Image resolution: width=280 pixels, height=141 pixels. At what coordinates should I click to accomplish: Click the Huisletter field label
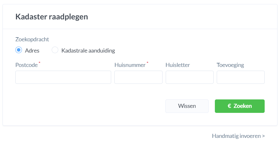point(178,65)
